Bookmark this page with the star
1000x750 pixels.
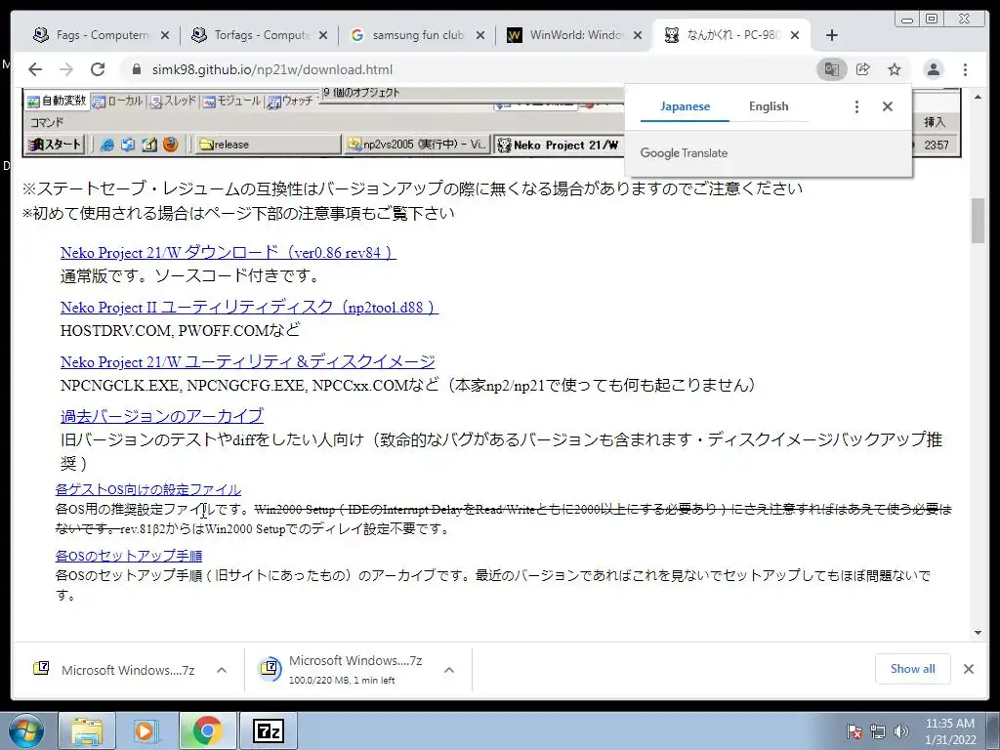pos(895,69)
